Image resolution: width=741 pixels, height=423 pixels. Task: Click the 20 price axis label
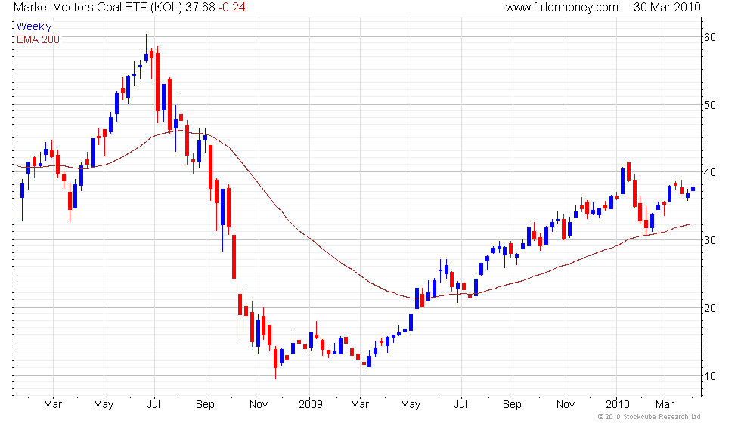710,308
